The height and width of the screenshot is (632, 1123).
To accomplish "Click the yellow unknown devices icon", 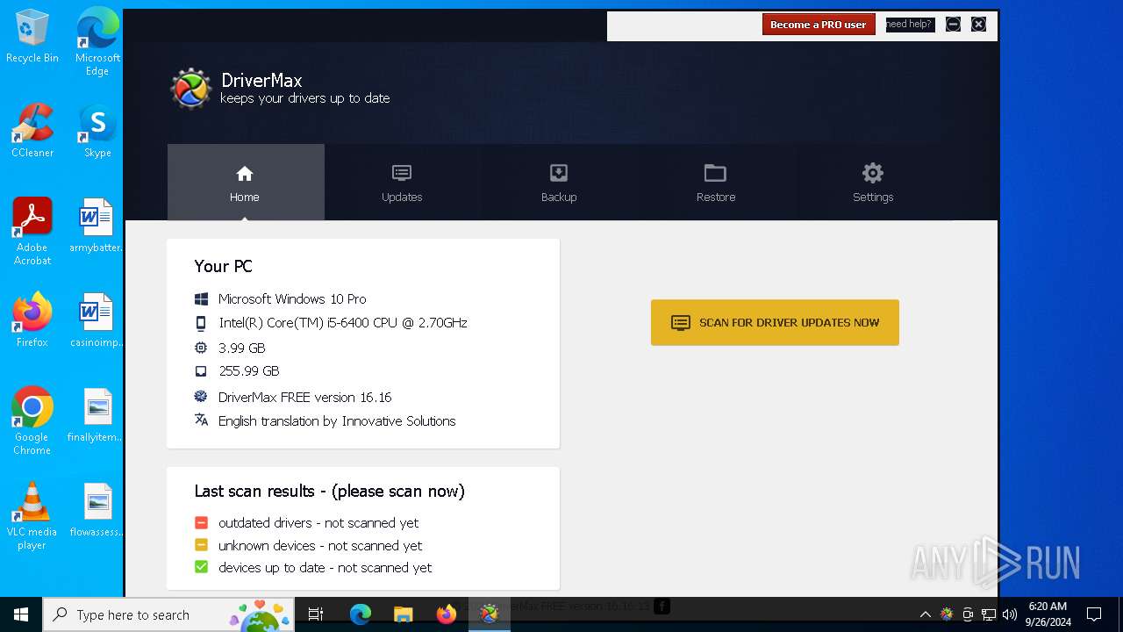I will [201, 545].
